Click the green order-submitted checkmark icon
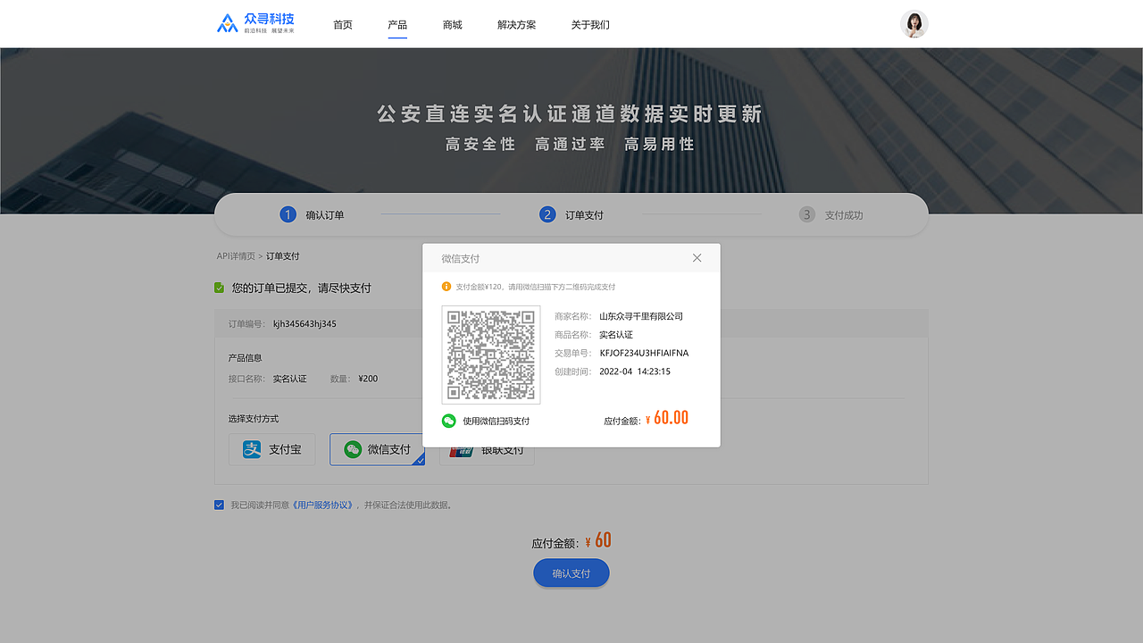This screenshot has height=643, width=1143. coord(219,288)
